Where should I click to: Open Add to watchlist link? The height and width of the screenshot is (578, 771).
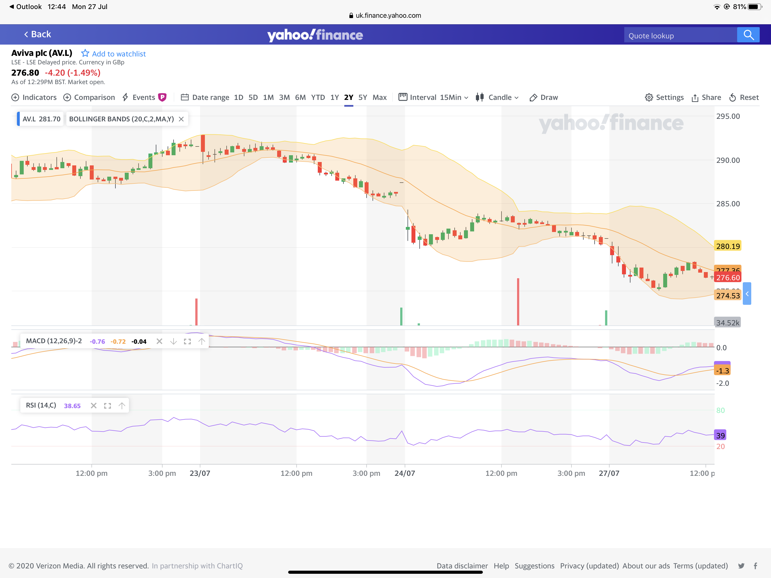pos(119,54)
